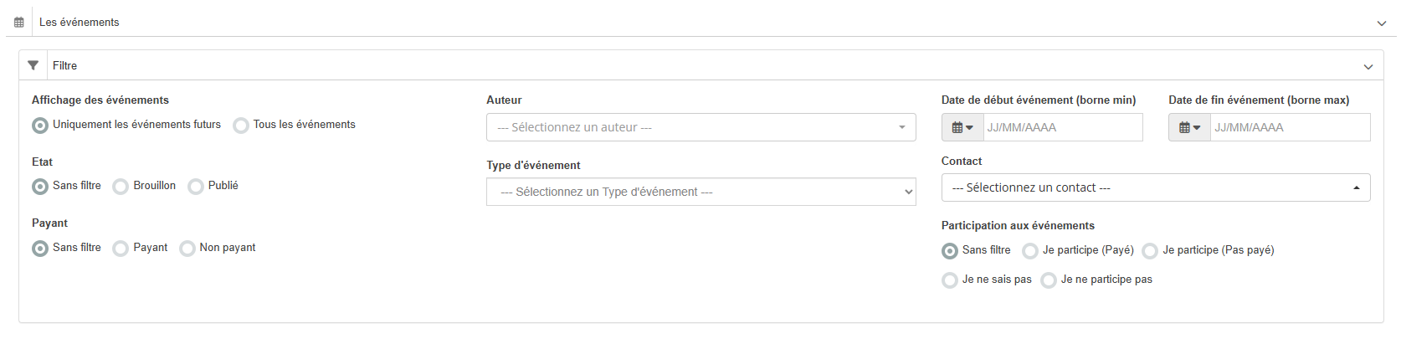
Task: Expand the Contact selection dropdown
Action: tap(1155, 187)
